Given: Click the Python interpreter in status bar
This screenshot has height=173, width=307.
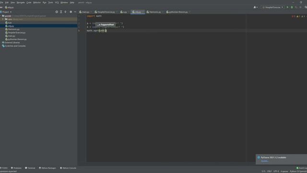Looking at the screenshot, I should click(x=298, y=171).
